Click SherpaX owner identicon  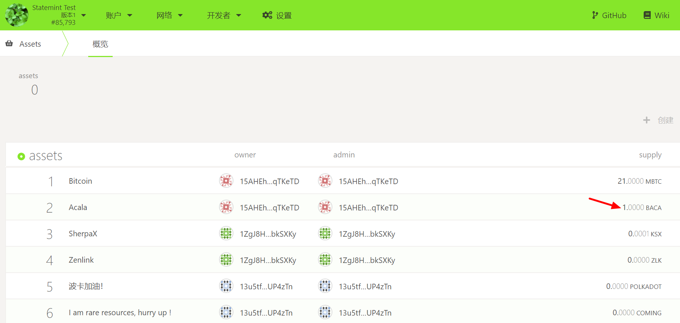pyautogui.click(x=226, y=234)
